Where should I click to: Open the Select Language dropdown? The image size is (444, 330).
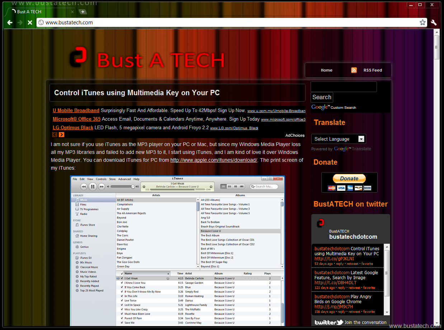pyautogui.click(x=338, y=139)
